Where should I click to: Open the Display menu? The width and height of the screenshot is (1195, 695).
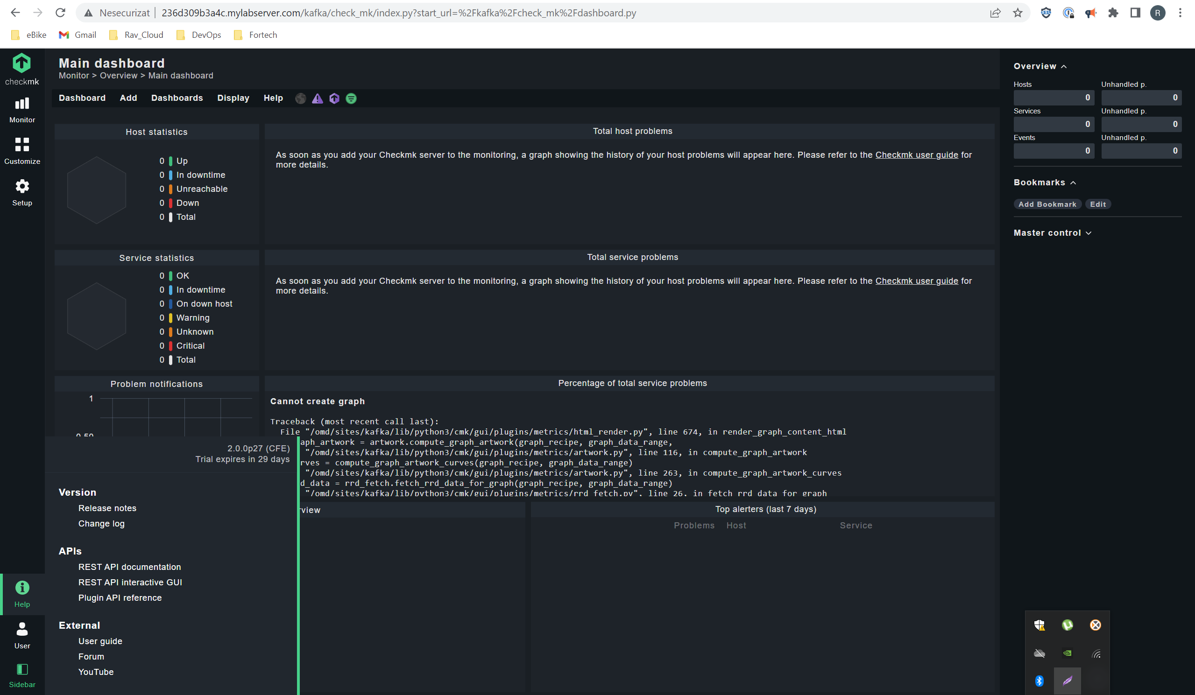(233, 98)
